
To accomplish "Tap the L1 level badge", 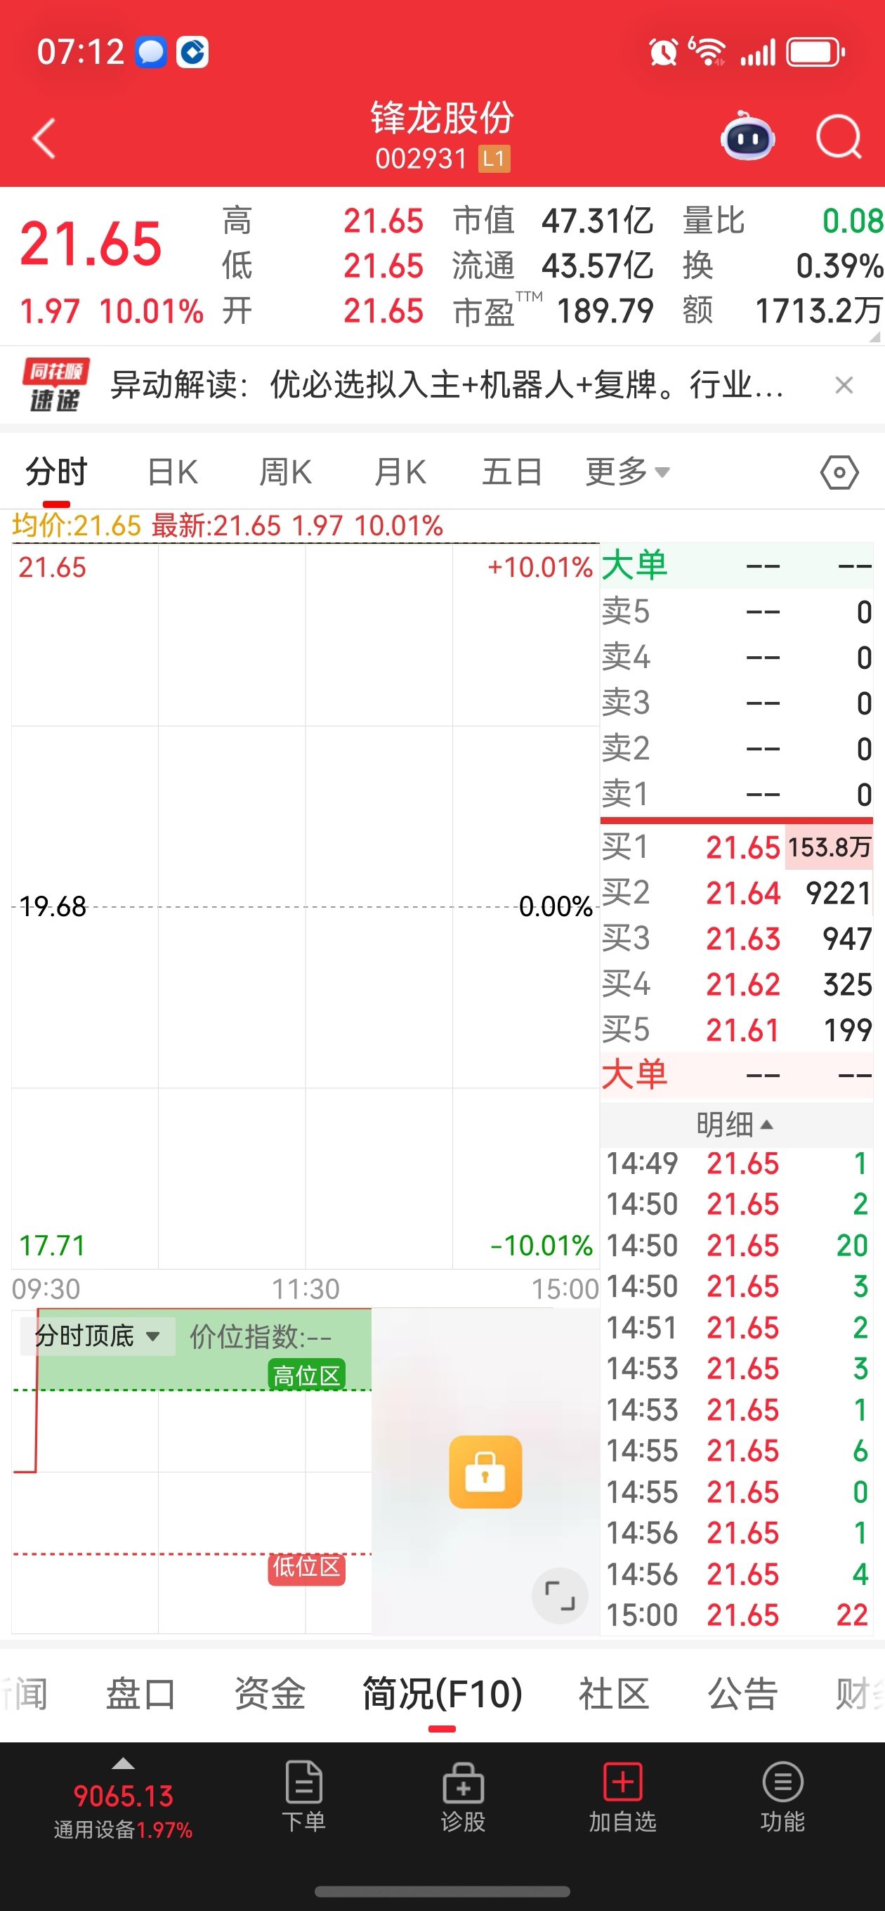I will 494,159.
